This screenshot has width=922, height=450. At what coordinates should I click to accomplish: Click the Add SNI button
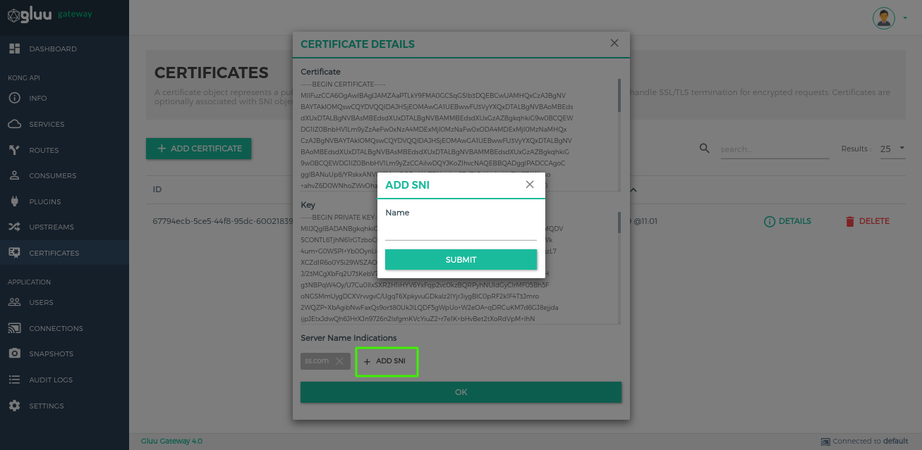[387, 361]
